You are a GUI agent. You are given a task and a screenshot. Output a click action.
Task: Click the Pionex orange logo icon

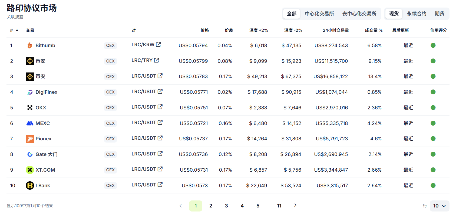coord(30,139)
